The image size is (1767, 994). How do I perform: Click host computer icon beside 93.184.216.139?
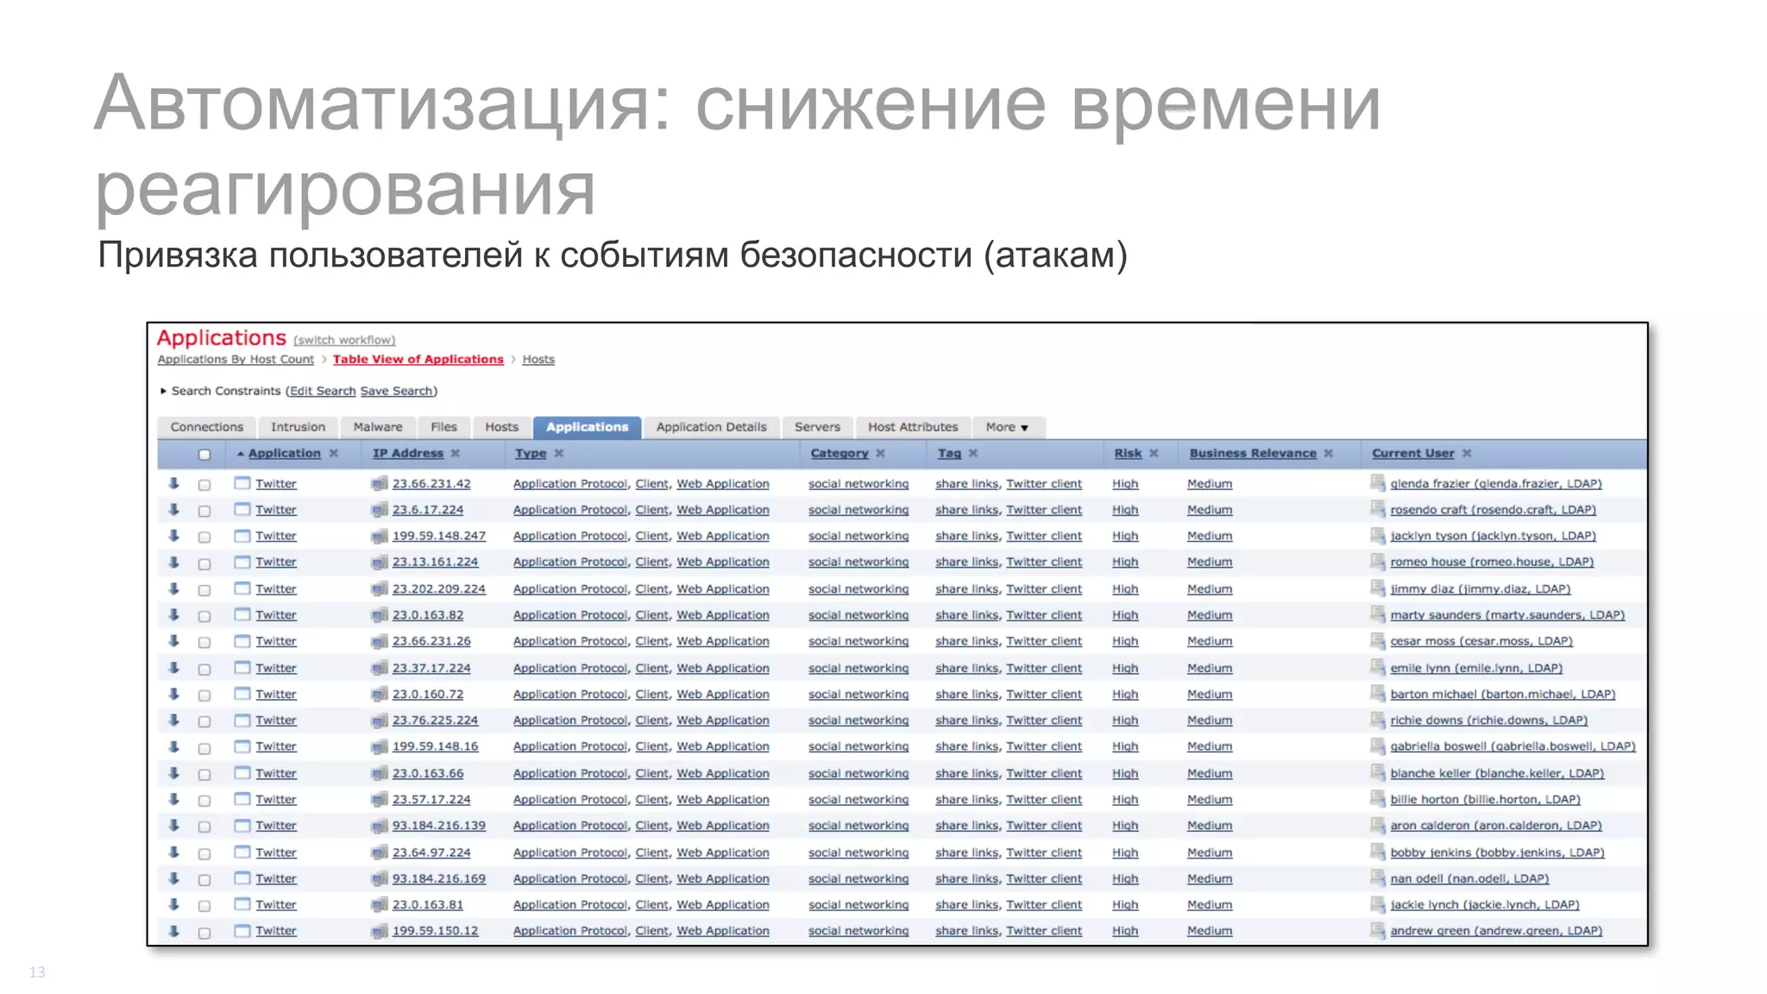(x=379, y=826)
